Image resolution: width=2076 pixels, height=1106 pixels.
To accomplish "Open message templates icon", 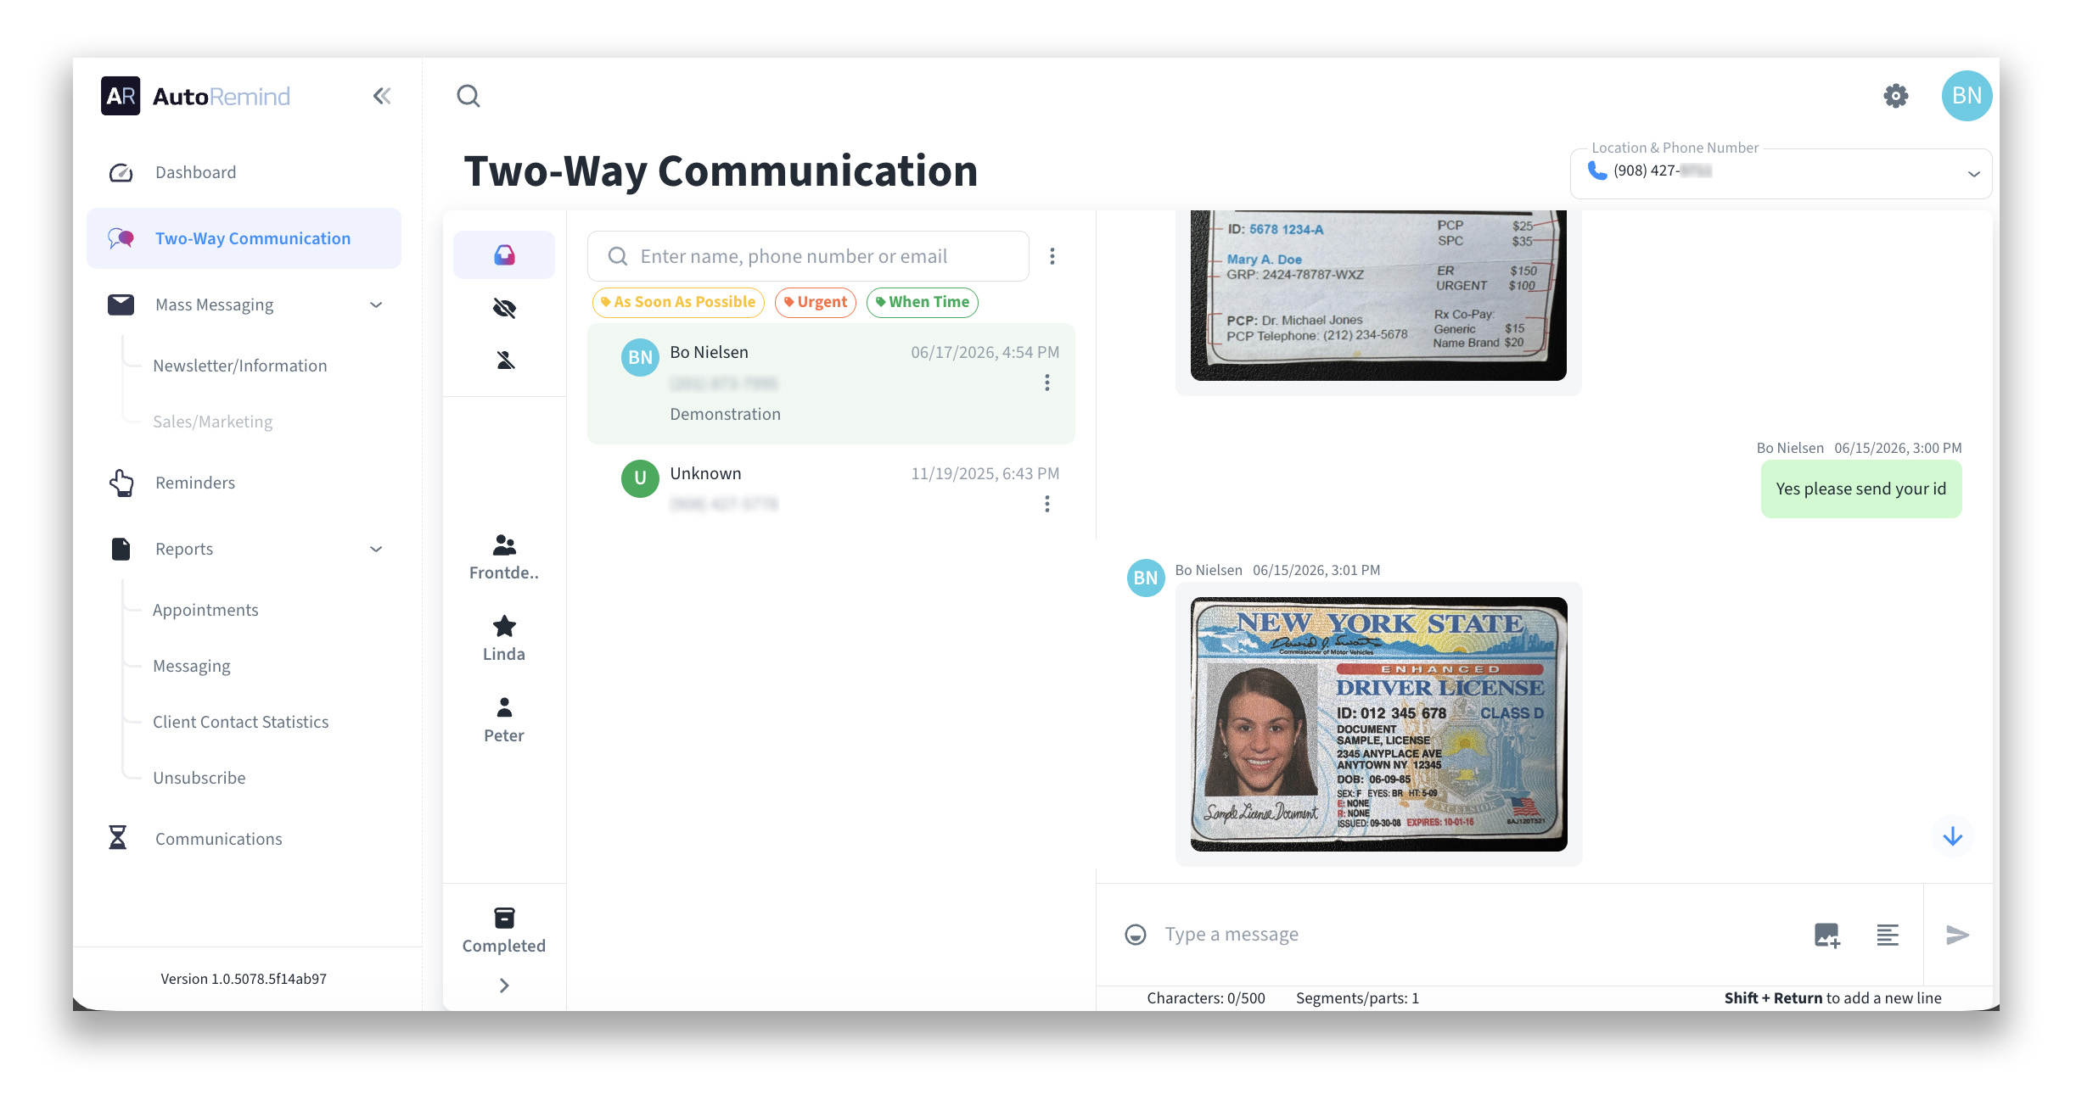I will click(x=1888, y=935).
